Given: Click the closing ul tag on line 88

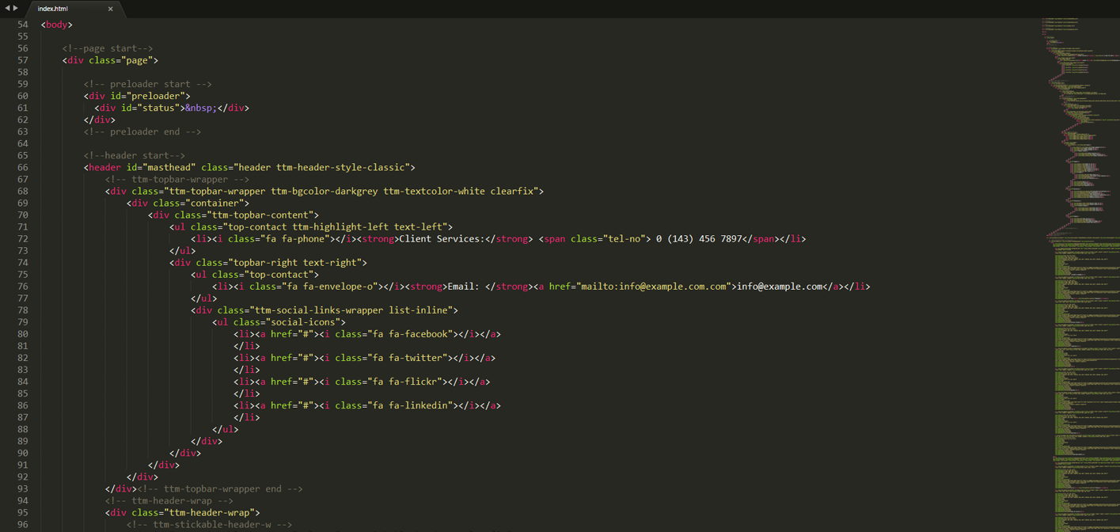Looking at the screenshot, I should tap(226, 428).
